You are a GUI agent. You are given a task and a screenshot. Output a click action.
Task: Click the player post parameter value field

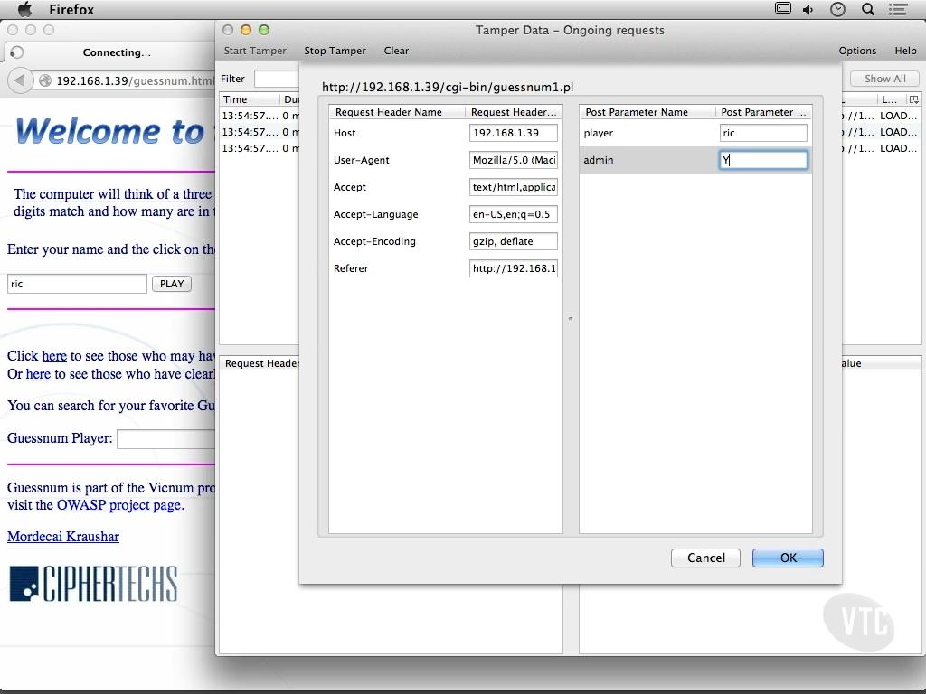coord(763,133)
